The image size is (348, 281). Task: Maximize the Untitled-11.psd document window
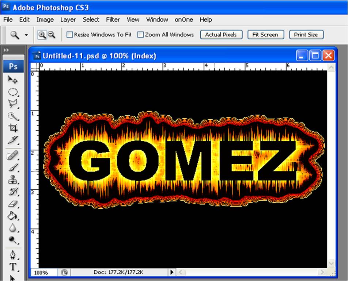(x=315, y=55)
